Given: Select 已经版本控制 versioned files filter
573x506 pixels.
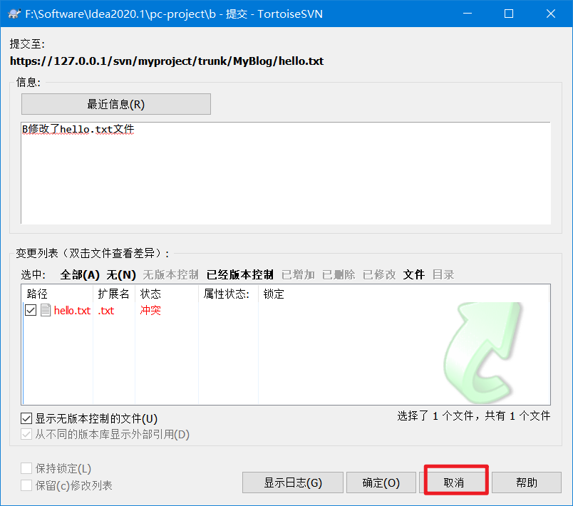Looking at the screenshot, I should [239, 274].
